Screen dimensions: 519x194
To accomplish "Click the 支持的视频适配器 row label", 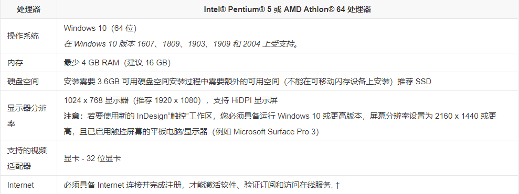I will [x=27, y=158].
